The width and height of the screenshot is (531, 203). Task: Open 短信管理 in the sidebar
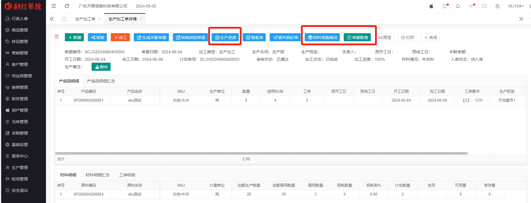[x=24, y=179]
